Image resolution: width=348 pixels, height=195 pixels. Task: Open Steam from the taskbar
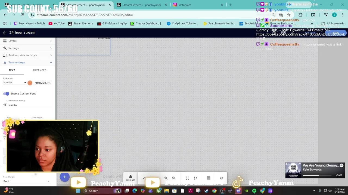[206, 191]
